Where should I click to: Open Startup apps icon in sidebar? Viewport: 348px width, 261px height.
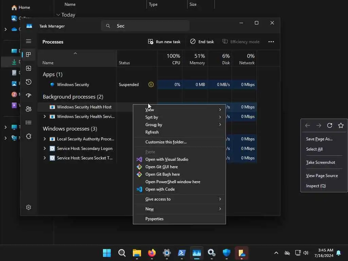click(29, 95)
